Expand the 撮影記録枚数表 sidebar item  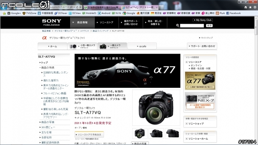click(x=50, y=143)
